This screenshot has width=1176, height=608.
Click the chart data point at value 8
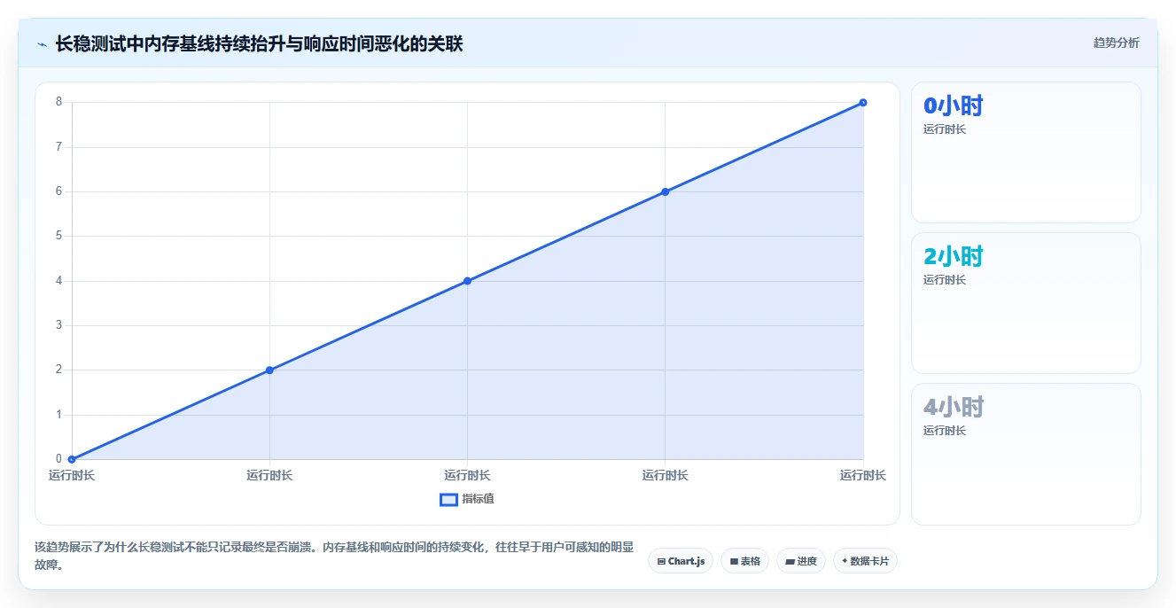863,102
